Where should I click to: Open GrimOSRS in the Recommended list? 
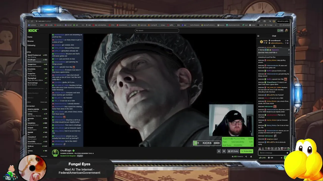click(x=37, y=142)
